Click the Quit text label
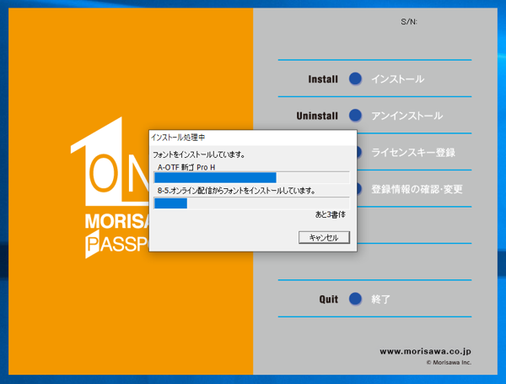This screenshot has width=506, height=384. pyautogui.click(x=329, y=300)
